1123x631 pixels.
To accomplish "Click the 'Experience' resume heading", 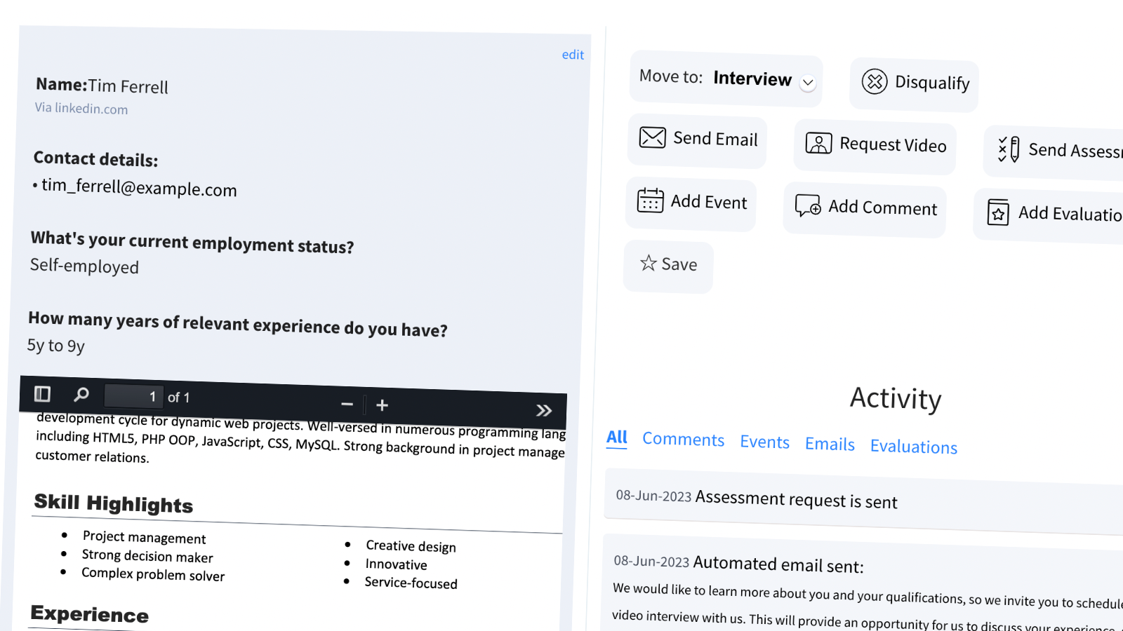I will [x=90, y=614].
